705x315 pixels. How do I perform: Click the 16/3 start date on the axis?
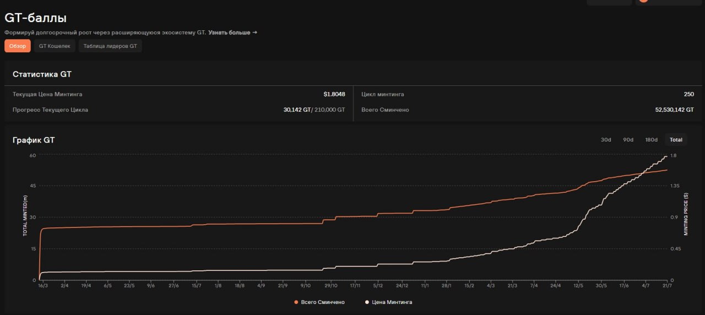click(x=42, y=286)
